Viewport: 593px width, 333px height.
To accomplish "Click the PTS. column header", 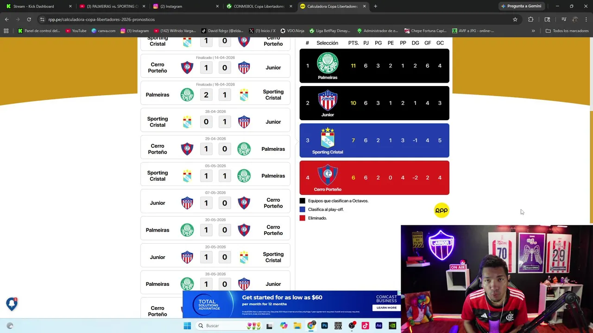I will (353, 43).
